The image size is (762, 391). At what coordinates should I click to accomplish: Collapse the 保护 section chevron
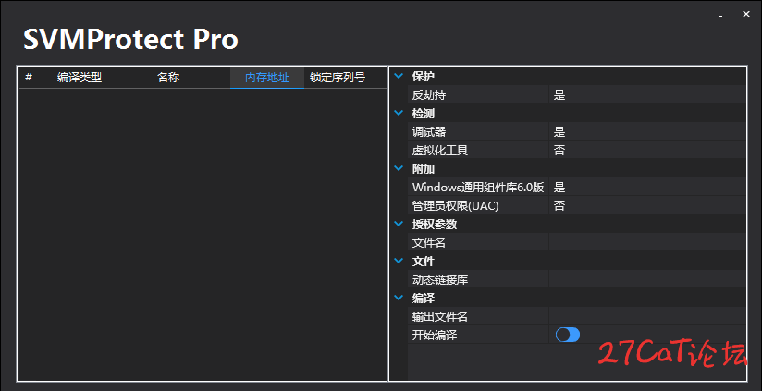399,76
